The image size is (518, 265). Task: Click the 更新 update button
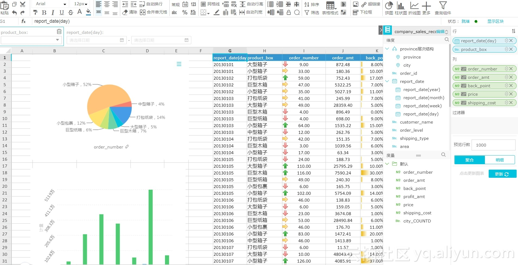point(503,174)
